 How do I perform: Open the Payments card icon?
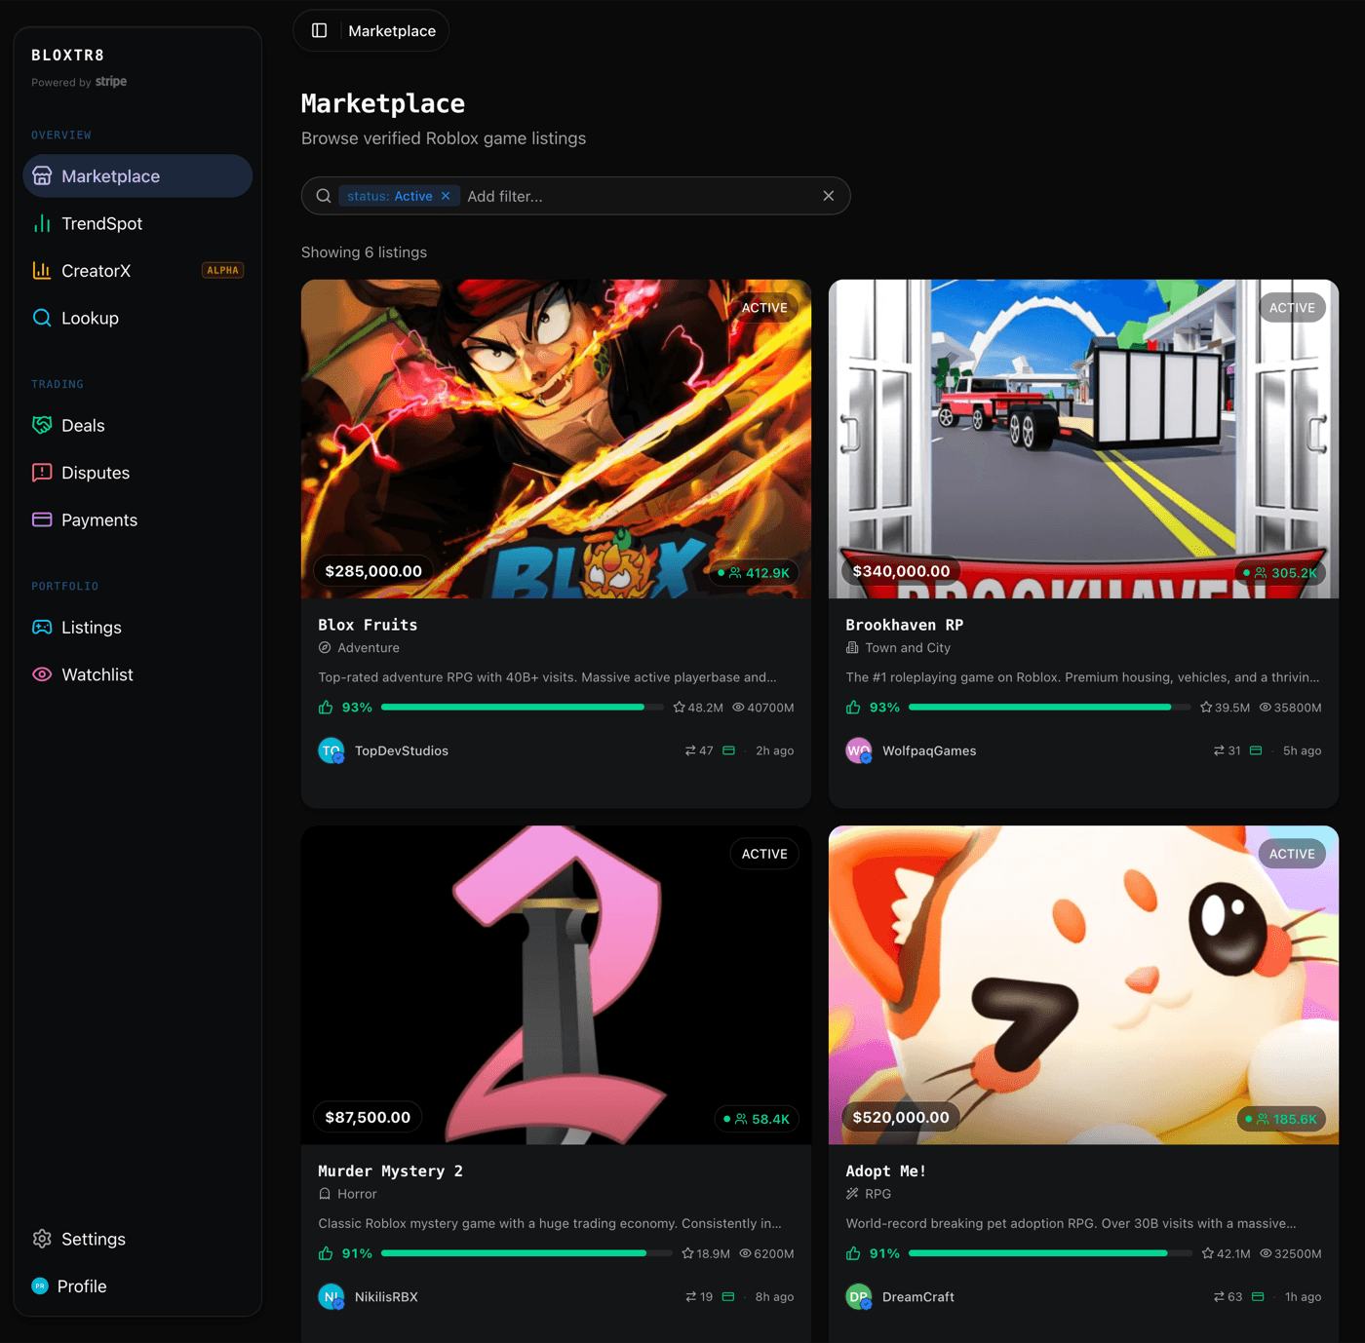(42, 519)
